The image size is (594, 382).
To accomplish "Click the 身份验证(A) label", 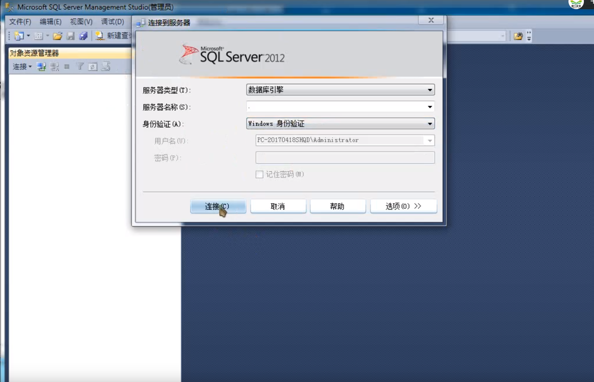I will tap(163, 124).
